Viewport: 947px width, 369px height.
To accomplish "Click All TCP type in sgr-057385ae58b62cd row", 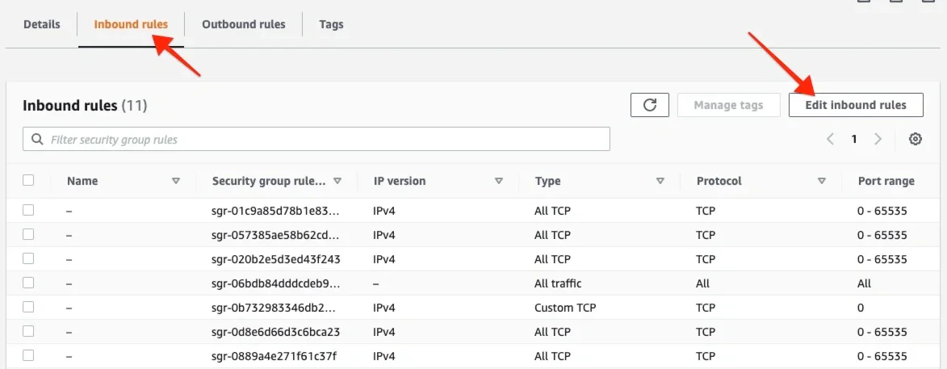I will click(552, 235).
